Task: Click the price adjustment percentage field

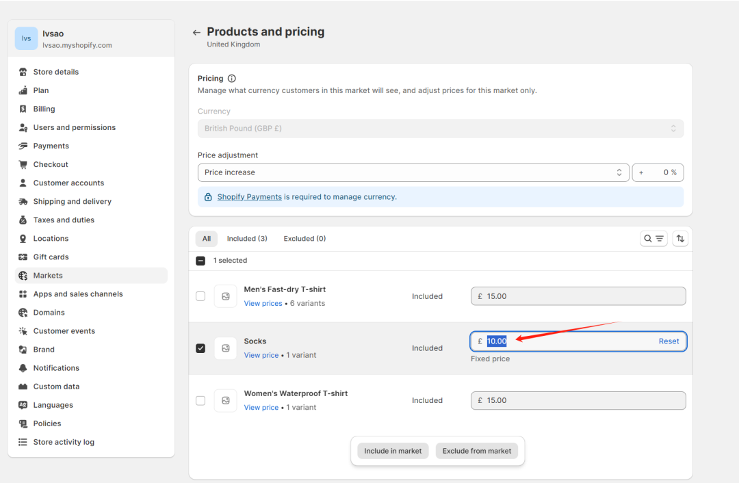Action: [658, 172]
